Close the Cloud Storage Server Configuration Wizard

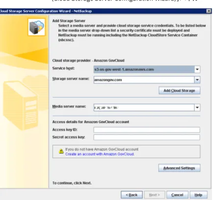(x=209, y=11)
